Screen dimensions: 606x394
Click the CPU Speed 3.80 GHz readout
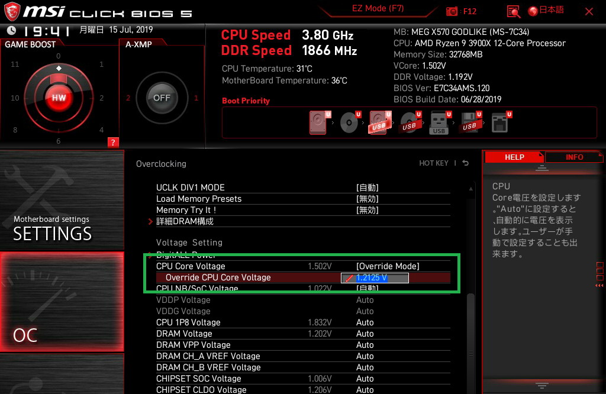[287, 35]
